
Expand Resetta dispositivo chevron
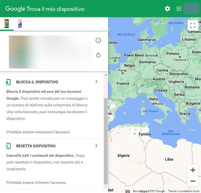click(x=97, y=146)
